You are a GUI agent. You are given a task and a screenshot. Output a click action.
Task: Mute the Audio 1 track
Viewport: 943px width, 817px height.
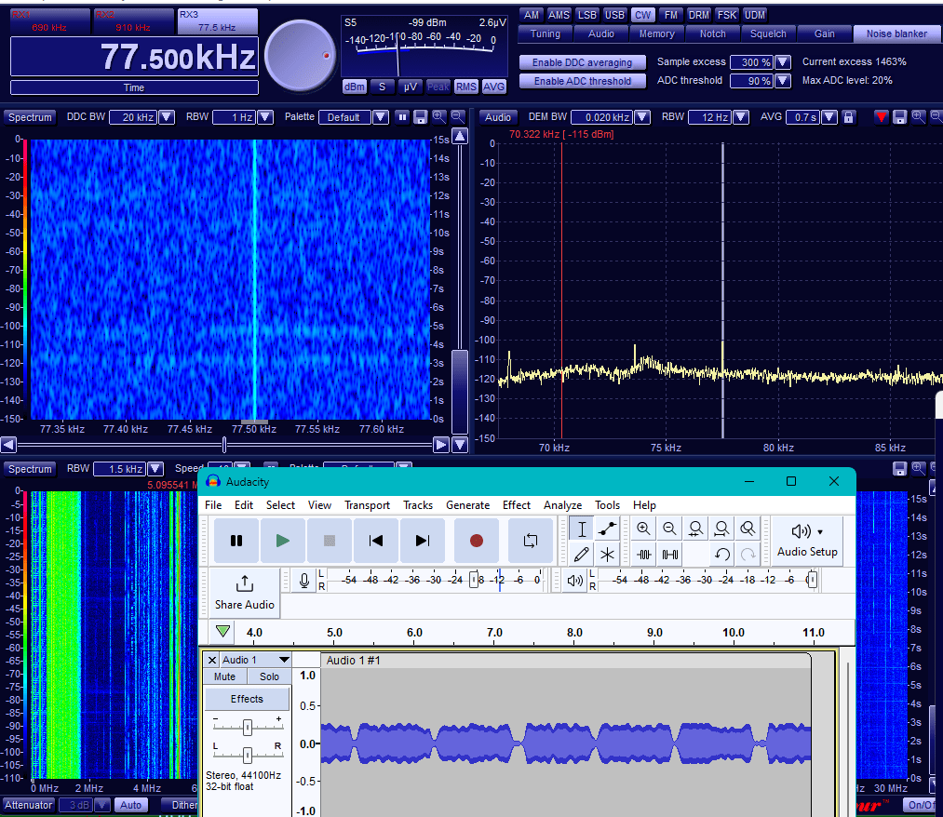[225, 676]
